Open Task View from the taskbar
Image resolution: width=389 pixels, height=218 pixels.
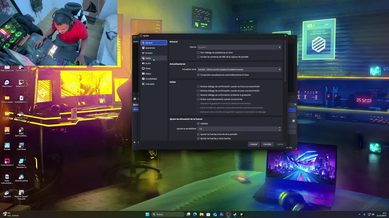188,214
